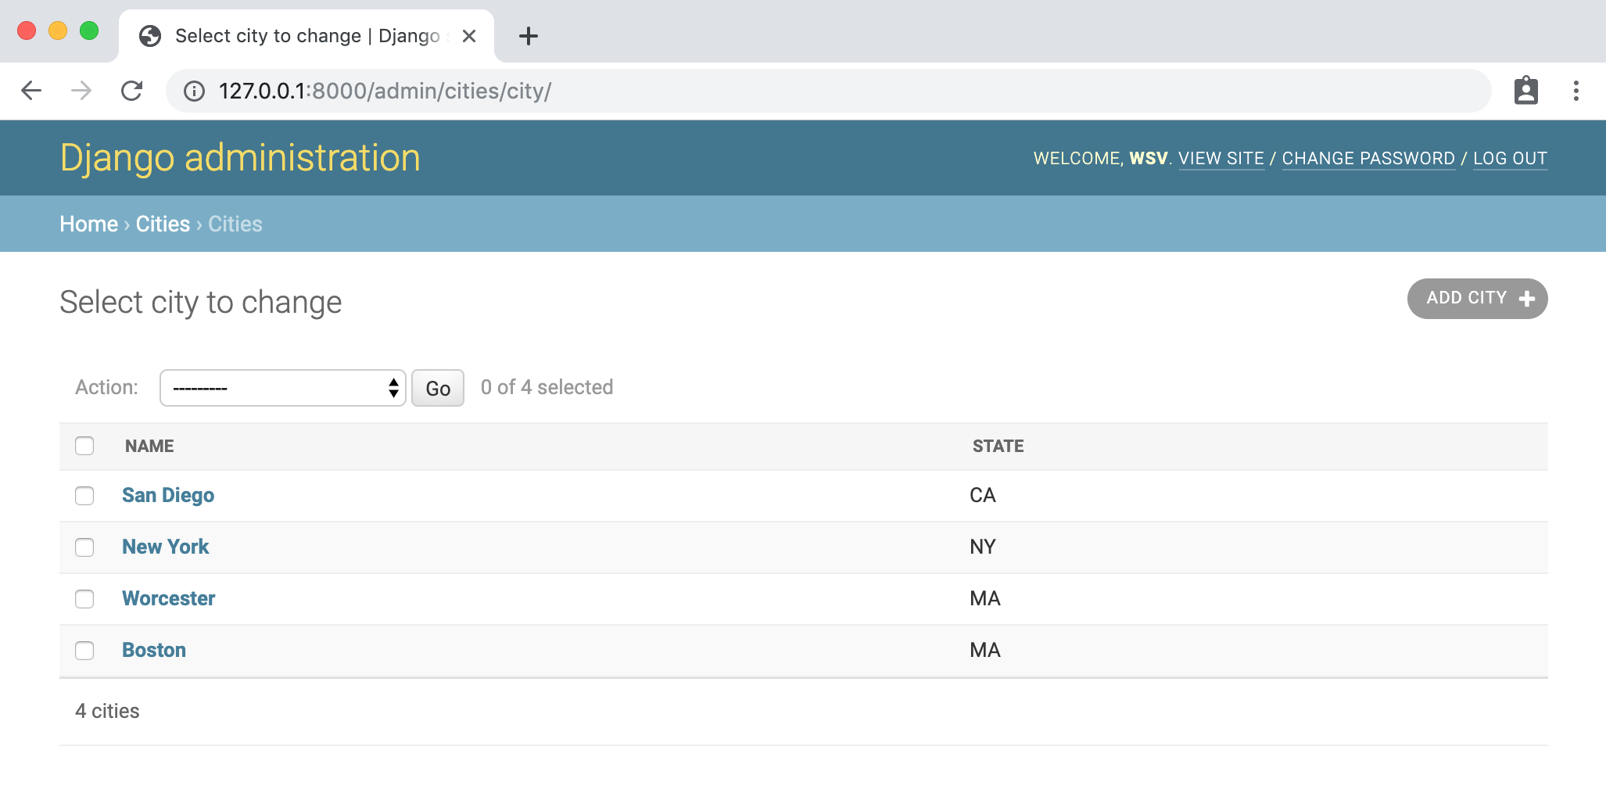Image resolution: width=1606 pixels, height=793 pixels.
Task: Go to Home breadcrumb
Action: pyautogui.click(x=88, y=224)
